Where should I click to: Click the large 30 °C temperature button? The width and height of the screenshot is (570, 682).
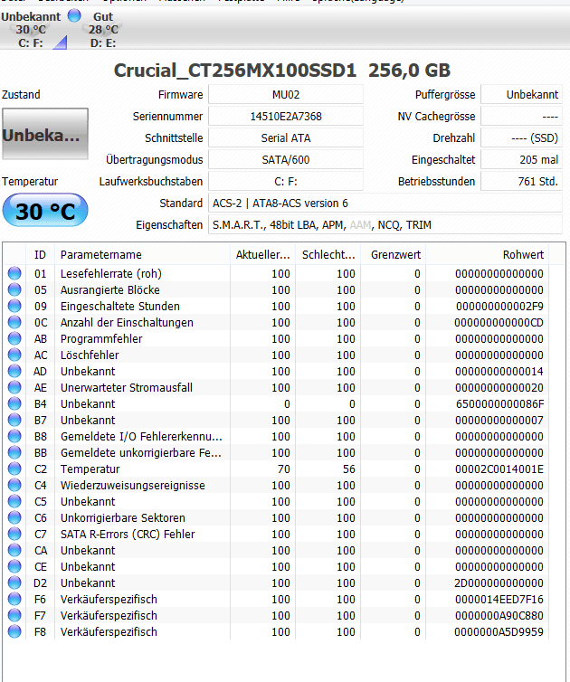click(45, 210)
